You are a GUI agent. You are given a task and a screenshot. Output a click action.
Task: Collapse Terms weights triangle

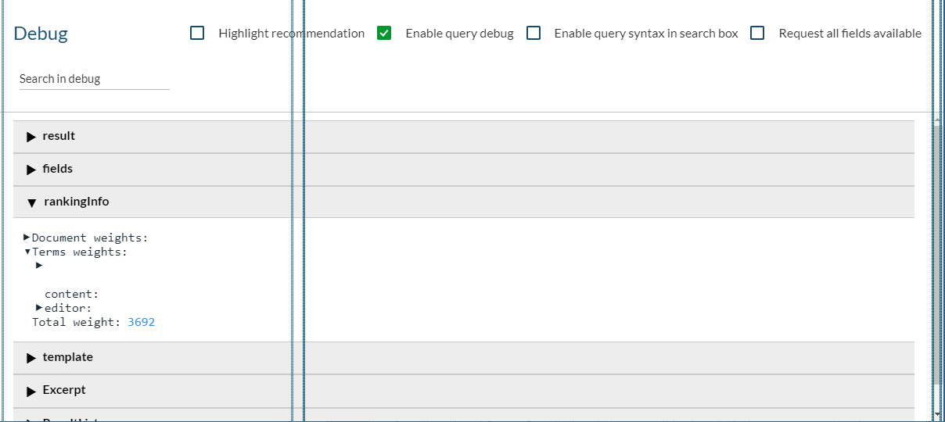click(27, 252)
